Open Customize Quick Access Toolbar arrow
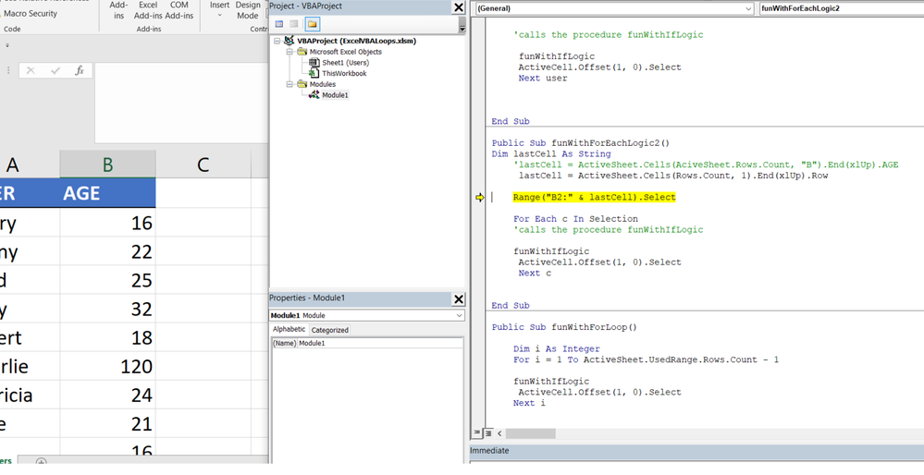This screenshot has width=924, height=475. point(7,44)
